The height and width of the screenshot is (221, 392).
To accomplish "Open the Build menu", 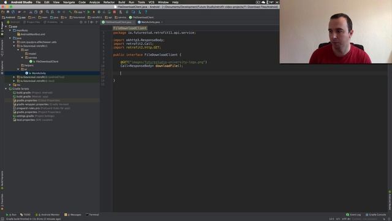I will pos(122,2).
